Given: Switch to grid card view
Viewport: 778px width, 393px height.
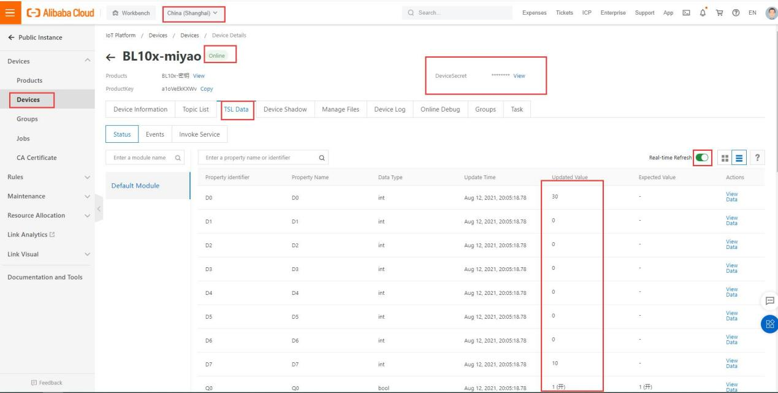Looking at the screenshot, I should tap(725, 158).
